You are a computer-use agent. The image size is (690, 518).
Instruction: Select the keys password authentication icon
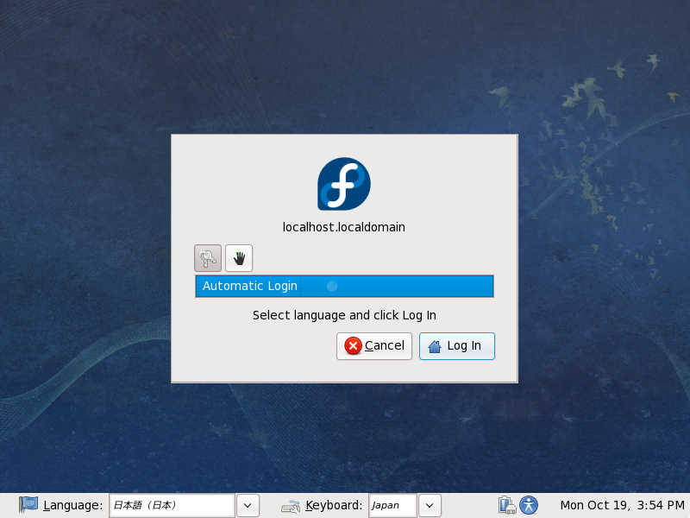click(x=208, y=257)
